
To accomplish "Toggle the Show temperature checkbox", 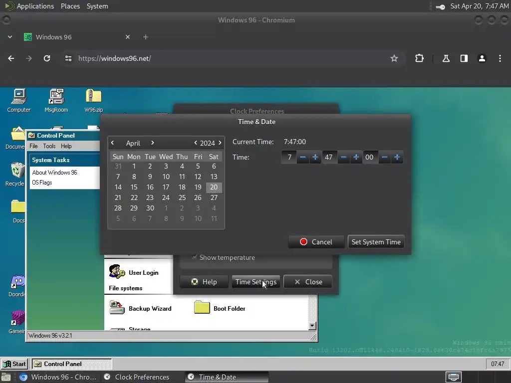I will tap(195, 257).
